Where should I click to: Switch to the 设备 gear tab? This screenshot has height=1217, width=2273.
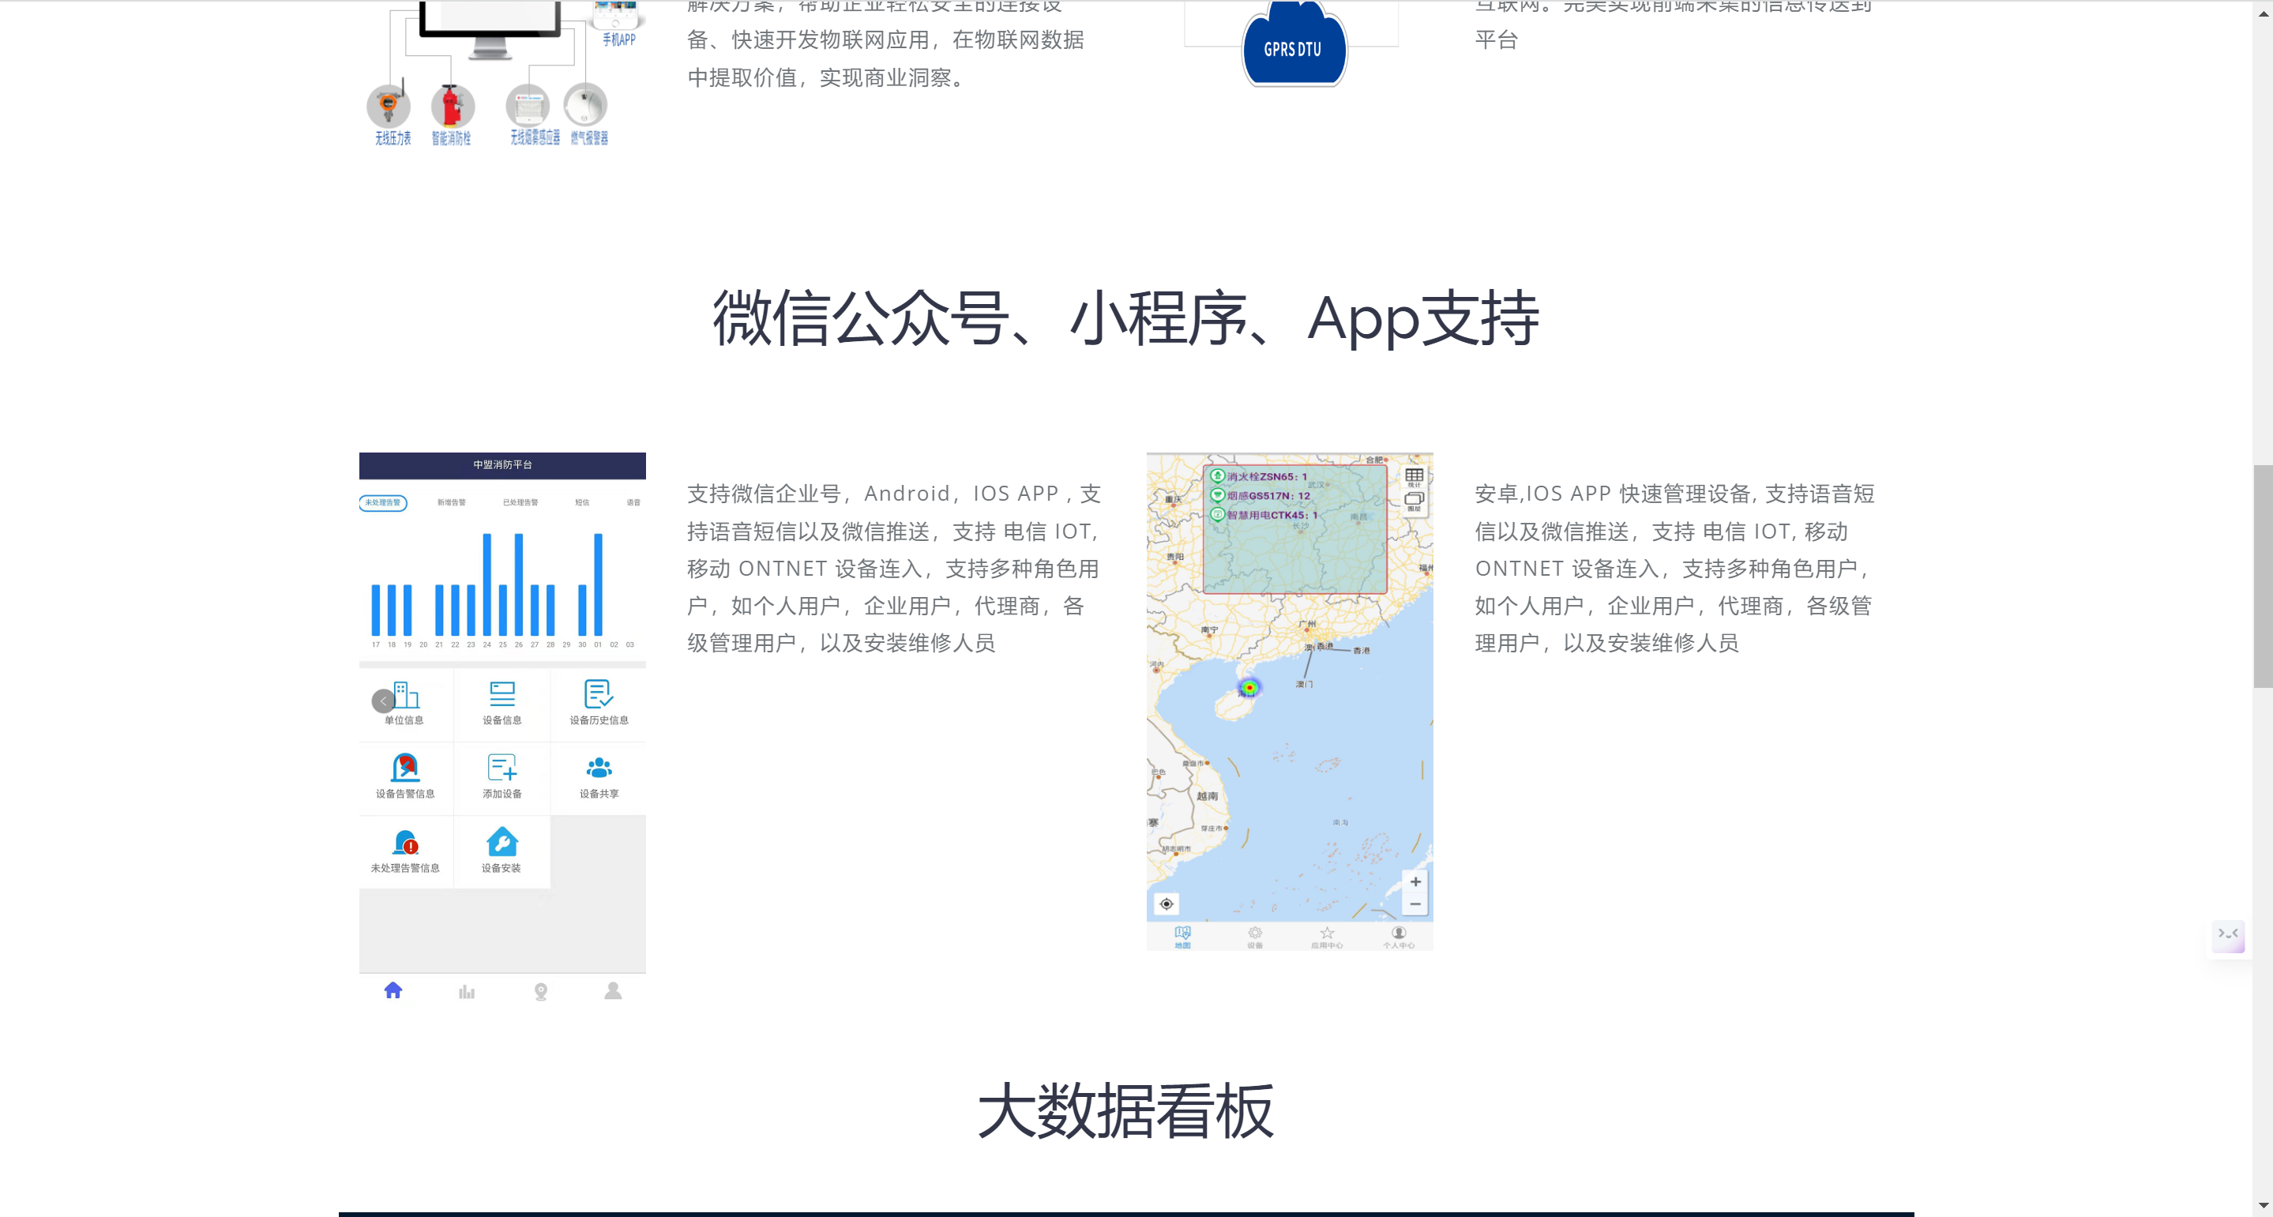coord(1255,937)
